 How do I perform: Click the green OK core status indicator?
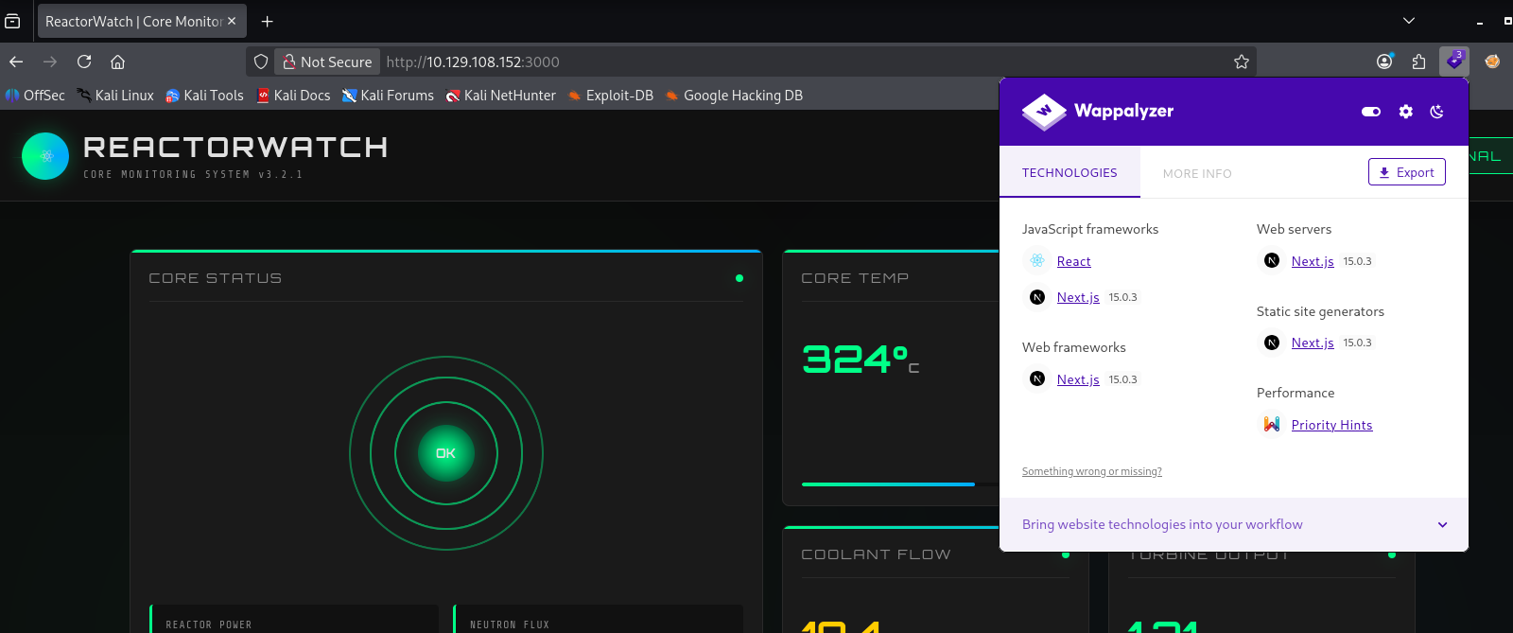coord(446,453)
